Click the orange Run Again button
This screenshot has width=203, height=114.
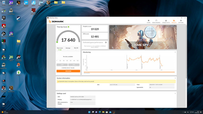pyautogui.click(x=68, y=71)
